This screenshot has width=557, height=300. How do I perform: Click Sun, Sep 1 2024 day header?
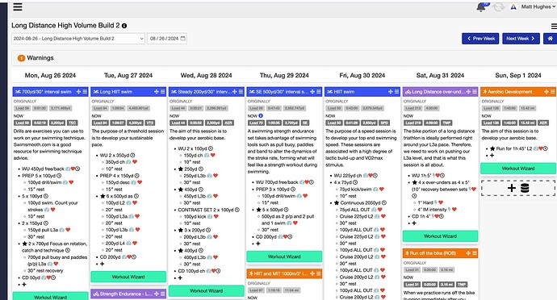518,75
